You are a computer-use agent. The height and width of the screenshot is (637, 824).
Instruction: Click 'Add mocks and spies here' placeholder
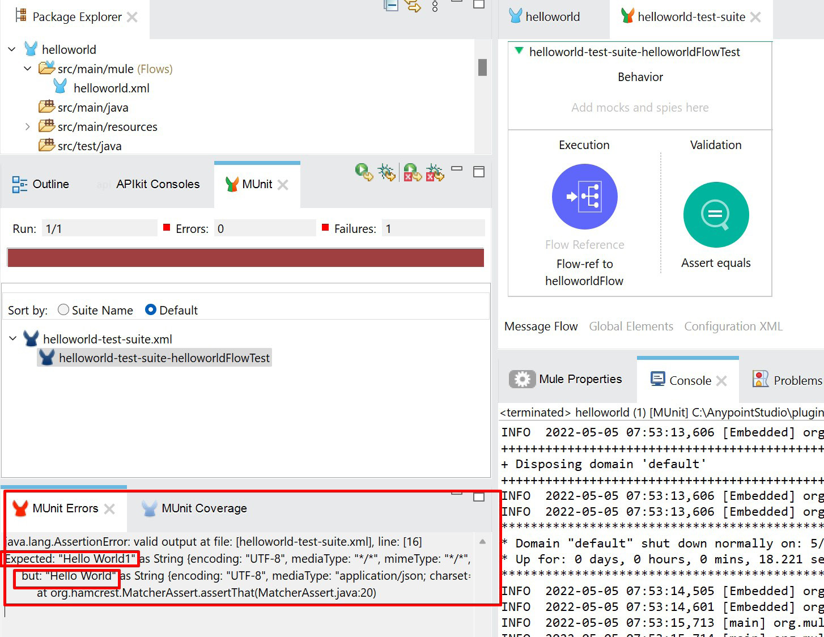pos(640,108)
